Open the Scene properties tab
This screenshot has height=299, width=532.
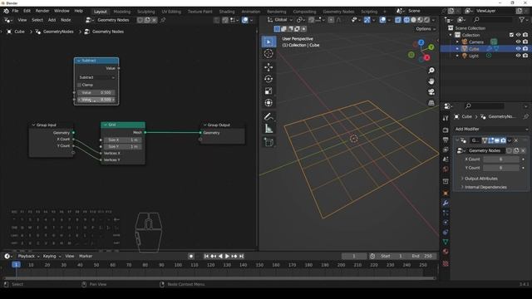(x=446, y=159)
